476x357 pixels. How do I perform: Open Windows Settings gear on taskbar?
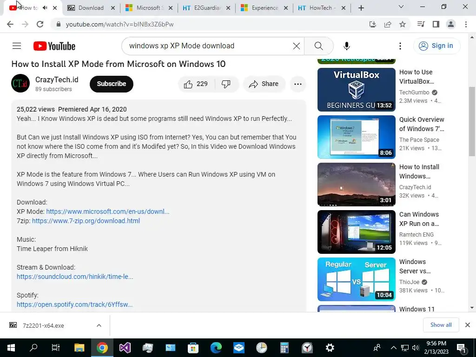click(x=330, y=348)
